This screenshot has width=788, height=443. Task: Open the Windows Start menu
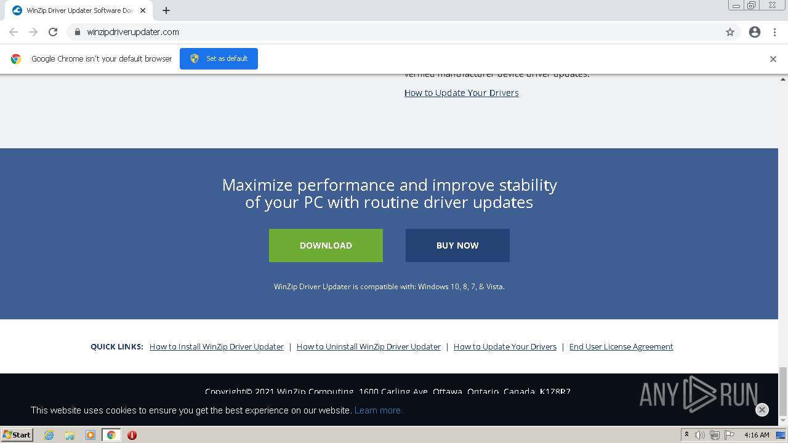(17, 435)
